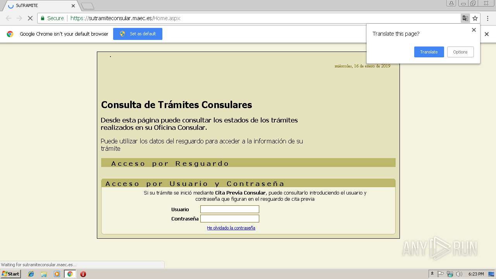
Task: Click 'Acceso por Usuario y Contraseña' header
Action: (x=248, y=183)
